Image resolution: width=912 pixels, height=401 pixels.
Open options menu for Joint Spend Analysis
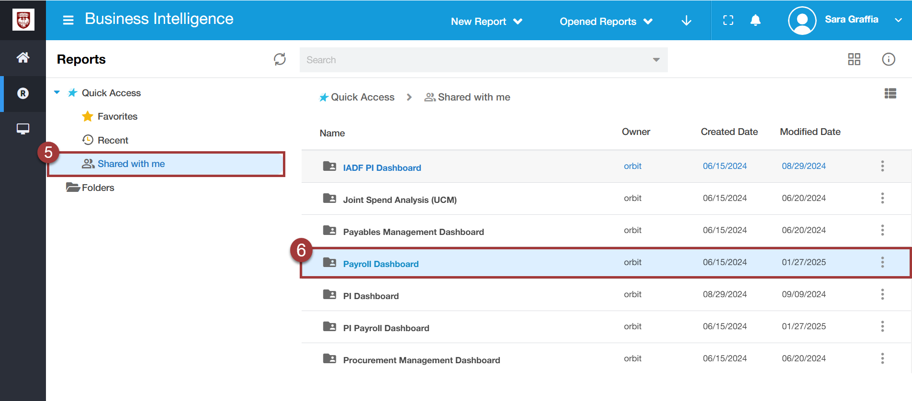[882, 198]
